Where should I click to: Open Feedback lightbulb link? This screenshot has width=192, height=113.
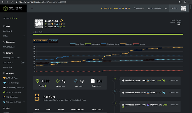coord(139,9)
